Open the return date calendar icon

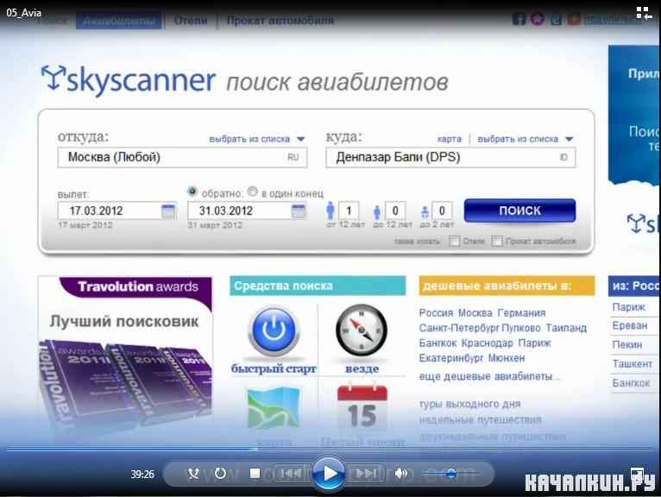tap(299, 211)
